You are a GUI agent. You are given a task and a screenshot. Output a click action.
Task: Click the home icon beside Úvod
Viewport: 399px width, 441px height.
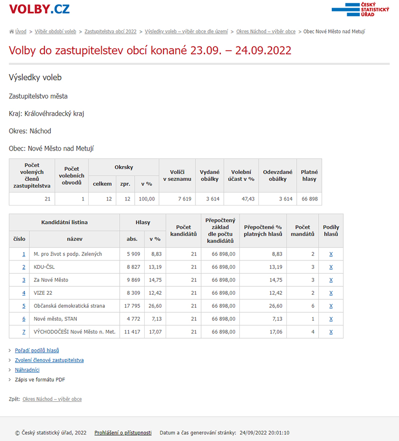click(x=11, y=31)
